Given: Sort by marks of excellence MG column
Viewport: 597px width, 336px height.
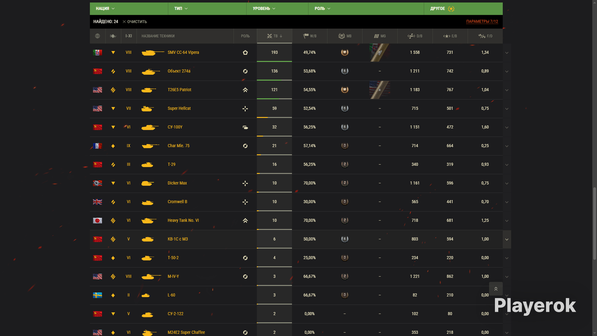Looking at the screenshot, I should (x=380, y=36).
